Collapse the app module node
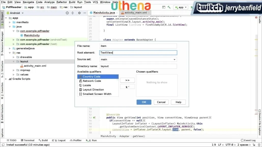 [x=6, y=18]
